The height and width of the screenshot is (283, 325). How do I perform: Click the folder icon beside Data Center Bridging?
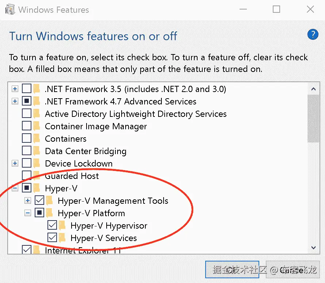[x=37, y=151]
